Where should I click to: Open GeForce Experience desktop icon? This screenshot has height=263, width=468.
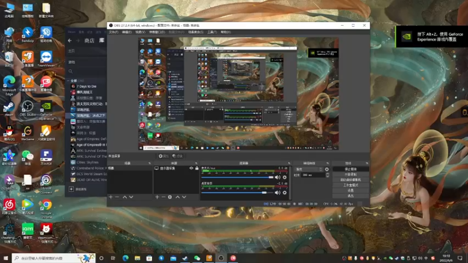click(x=46, y=110)
